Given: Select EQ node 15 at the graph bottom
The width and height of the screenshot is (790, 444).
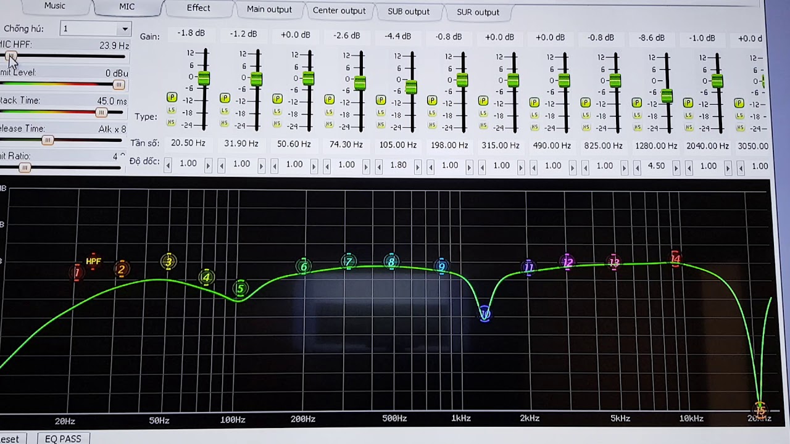Looking at the screenshot, I should (760, 409).
